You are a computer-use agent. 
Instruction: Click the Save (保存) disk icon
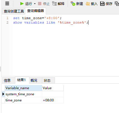pos(102,4)
